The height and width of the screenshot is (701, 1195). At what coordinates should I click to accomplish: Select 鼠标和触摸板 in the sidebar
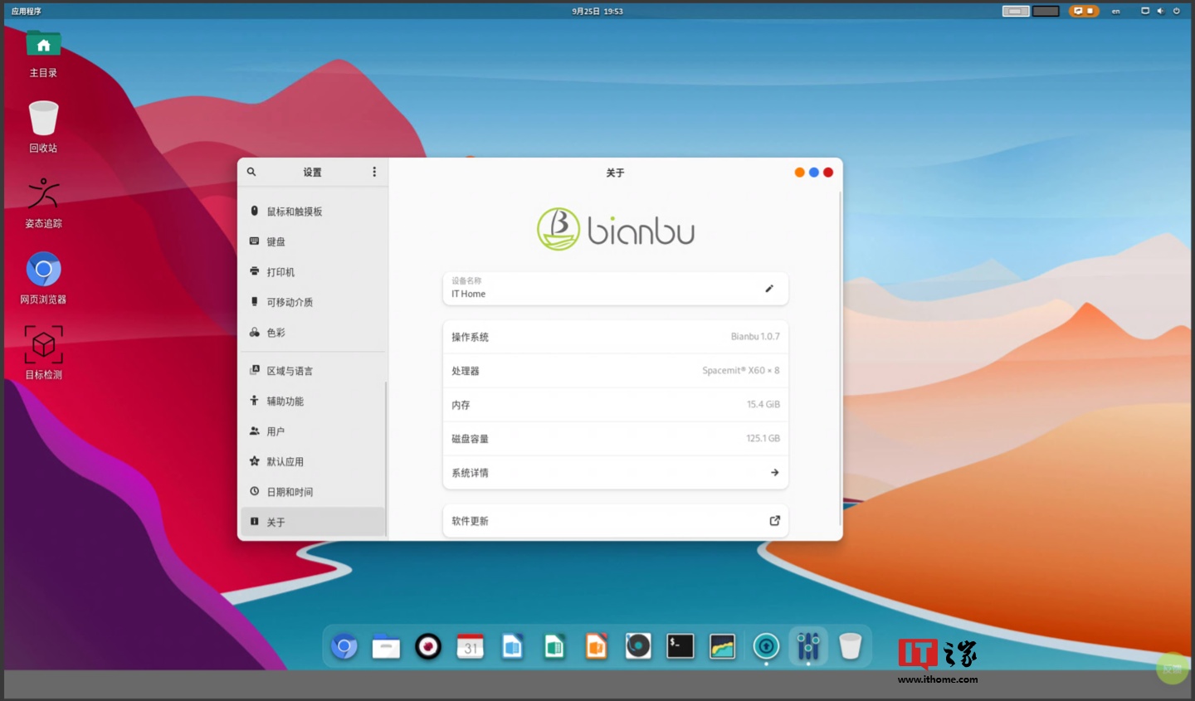click(294, 212)
